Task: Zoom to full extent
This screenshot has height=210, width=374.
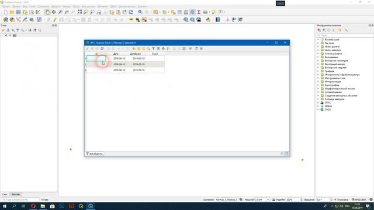Action: 79,12
